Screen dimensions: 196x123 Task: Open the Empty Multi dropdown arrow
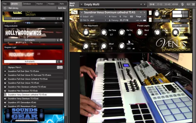pos(81,4)
